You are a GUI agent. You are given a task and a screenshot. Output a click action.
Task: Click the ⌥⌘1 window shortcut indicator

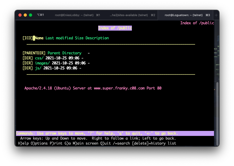(x=41, y=15)
